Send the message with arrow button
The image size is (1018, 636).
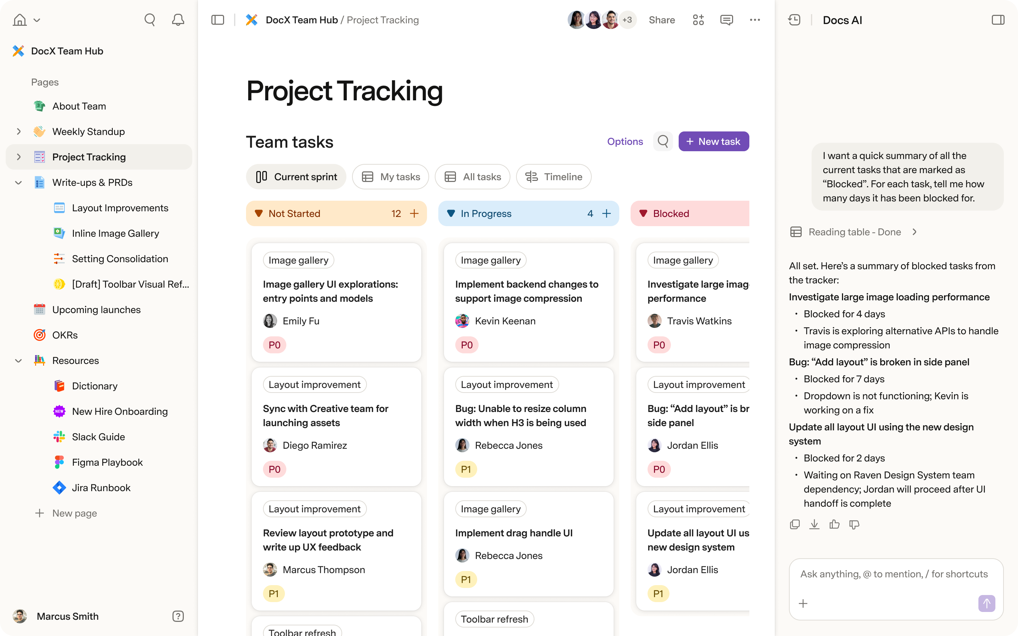987,603
